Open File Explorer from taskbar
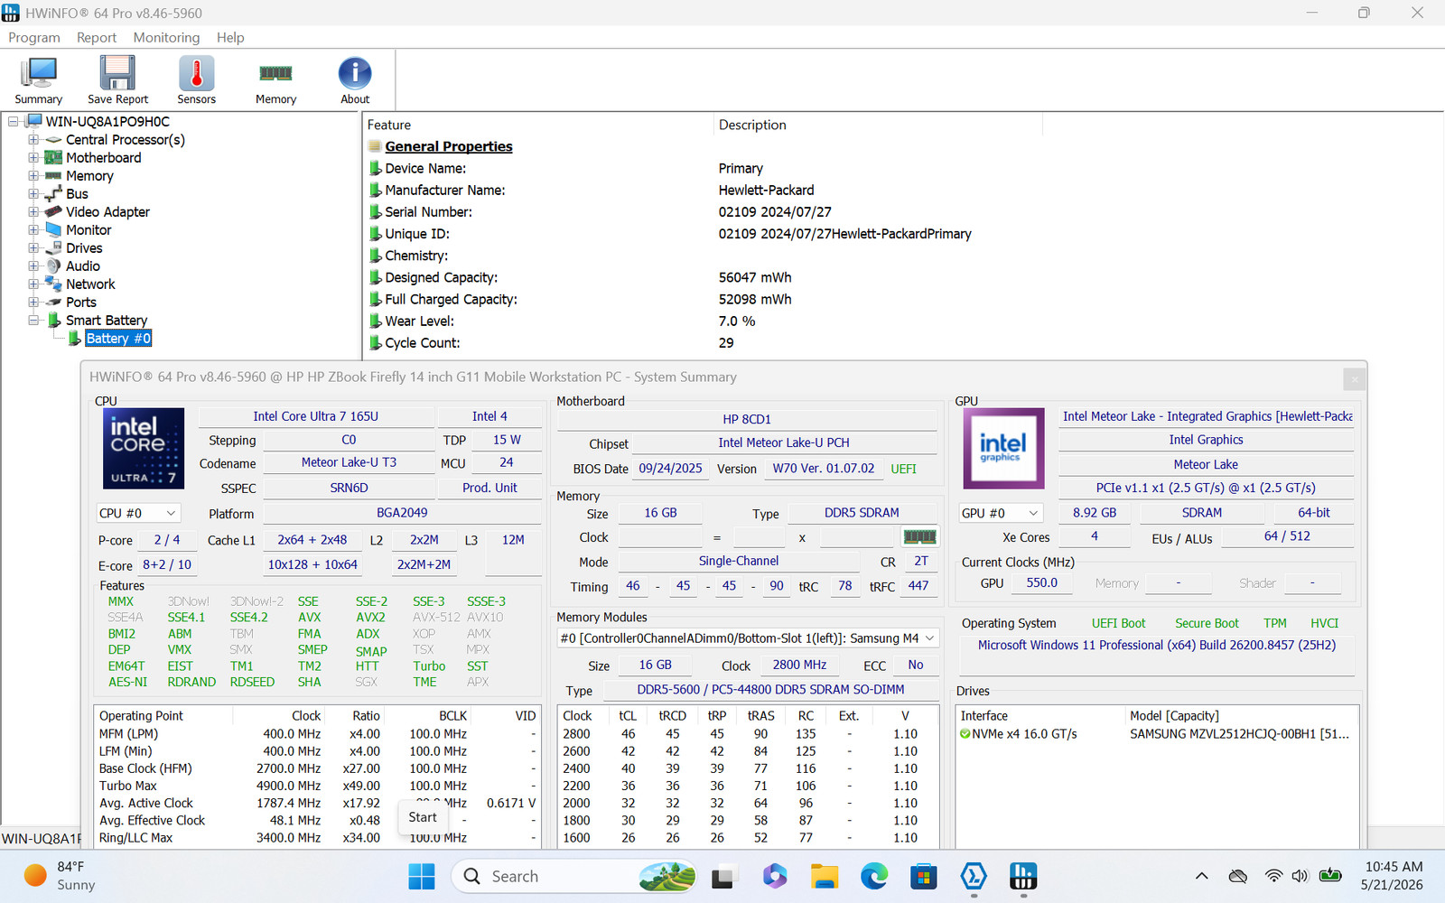This screenshot has height=903, width=1445. click(824, 876)
